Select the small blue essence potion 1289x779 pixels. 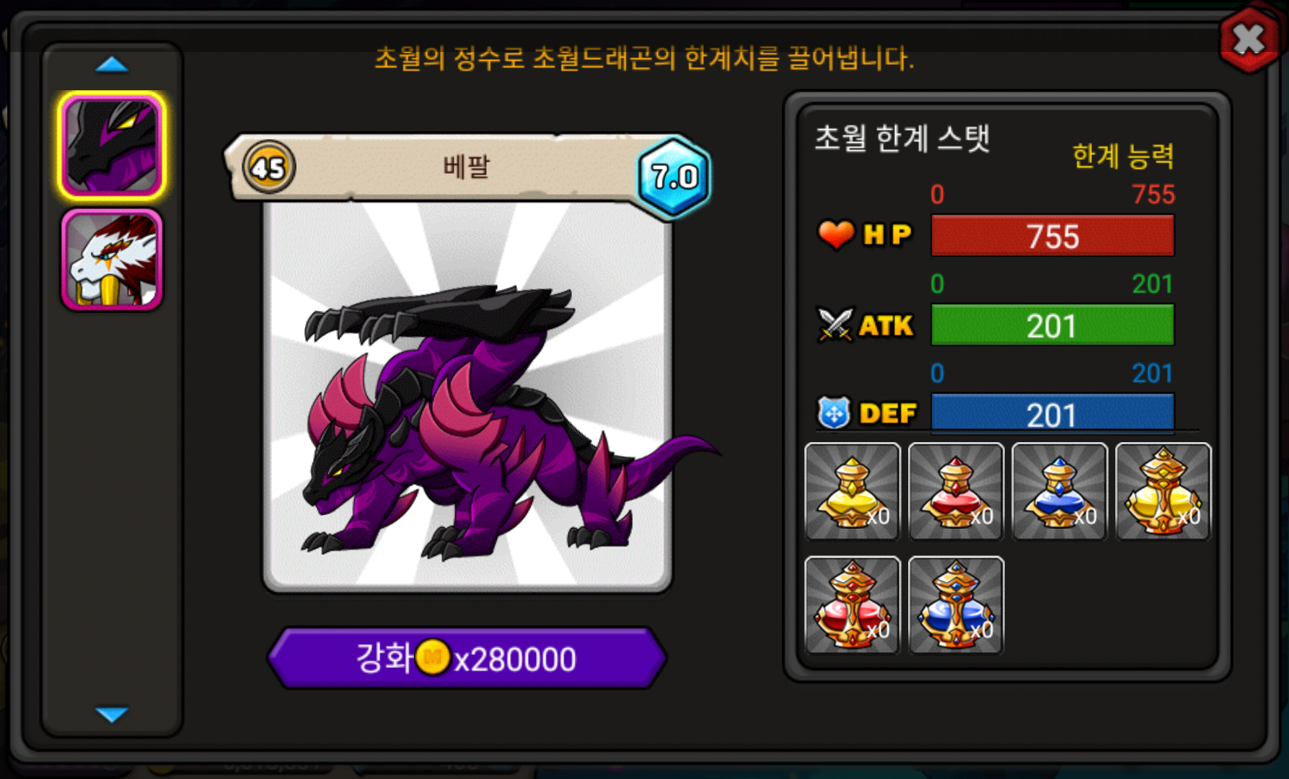click(1060, 491)
